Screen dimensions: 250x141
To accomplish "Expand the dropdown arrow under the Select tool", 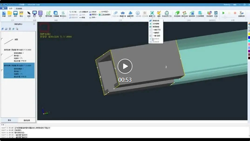I will (29, 18).
